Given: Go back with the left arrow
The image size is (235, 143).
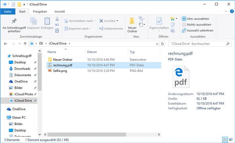Looking at the screenshot, I should [5, 44].
